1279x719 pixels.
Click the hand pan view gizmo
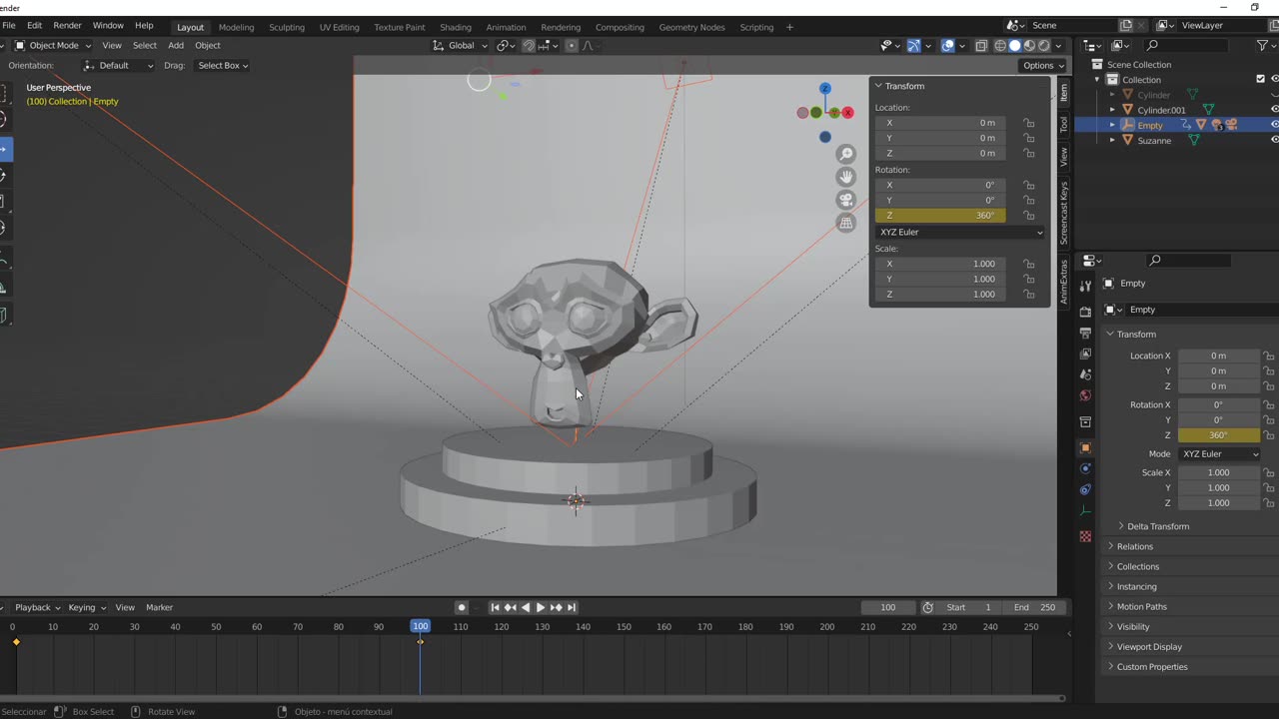pos(846,177)
